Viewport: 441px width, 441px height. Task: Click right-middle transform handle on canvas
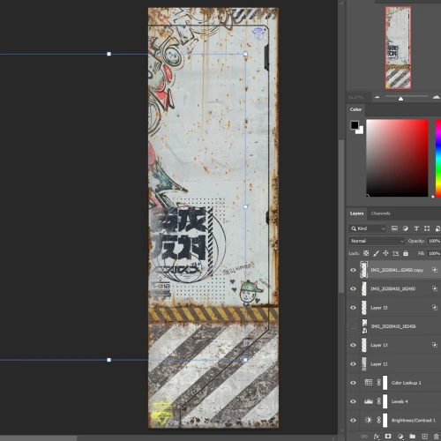pyautogui.click(x=245, y=207)
